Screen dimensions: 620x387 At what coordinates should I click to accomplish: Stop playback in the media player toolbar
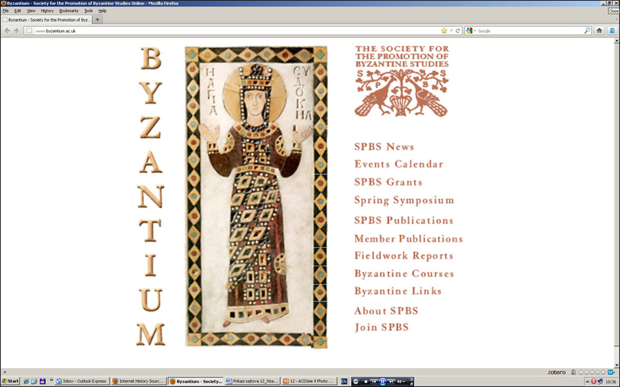coord(365,381)
